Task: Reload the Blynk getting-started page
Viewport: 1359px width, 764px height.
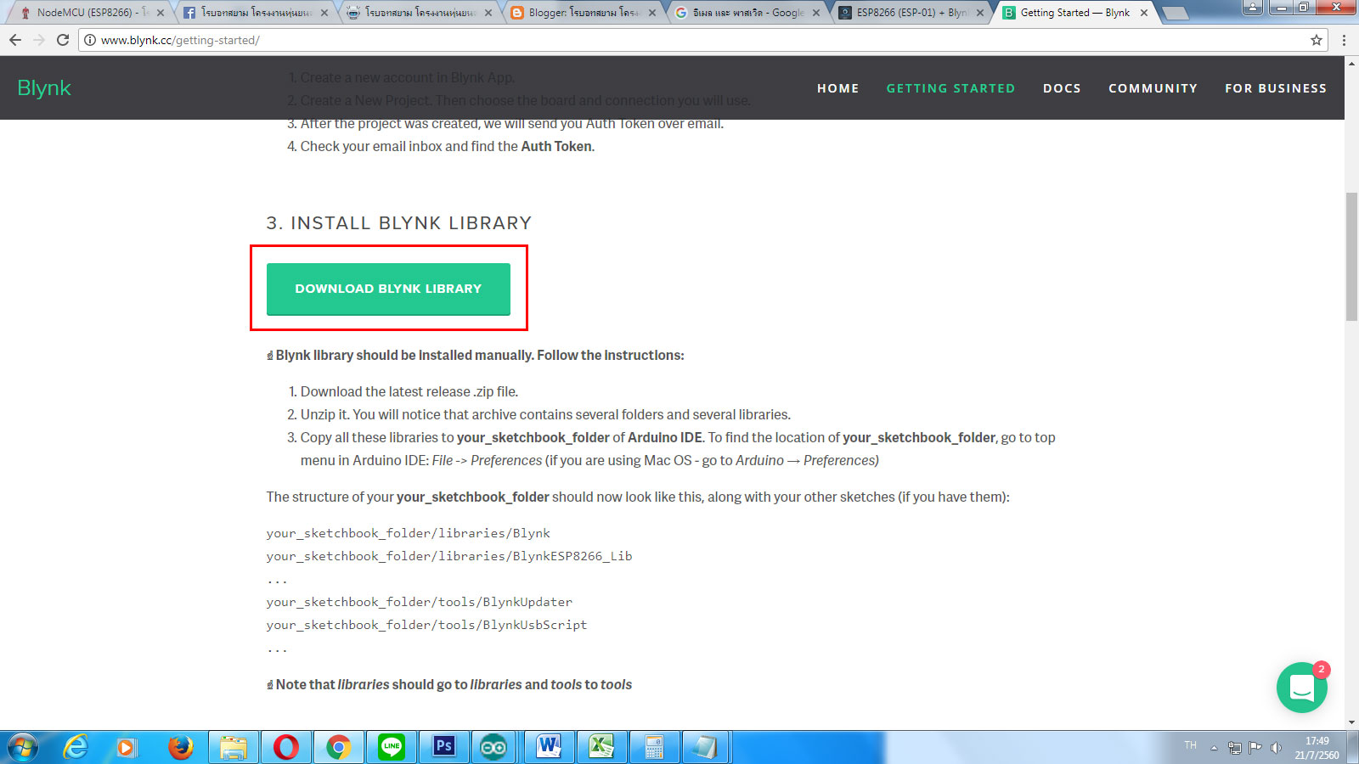Action: (x=63, y=40)
